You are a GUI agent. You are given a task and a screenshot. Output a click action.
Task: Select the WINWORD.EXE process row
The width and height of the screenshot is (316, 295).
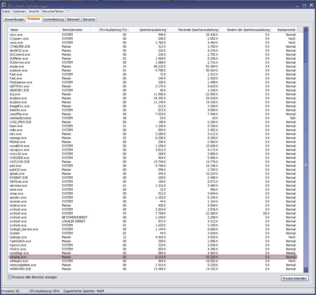(20, 269)
